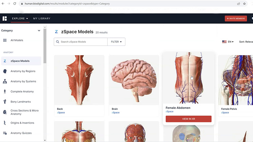Viewport: 253px width, 142px height.
Task: Click the BioDigital logo icon
Action: click(x=5, y=19)
